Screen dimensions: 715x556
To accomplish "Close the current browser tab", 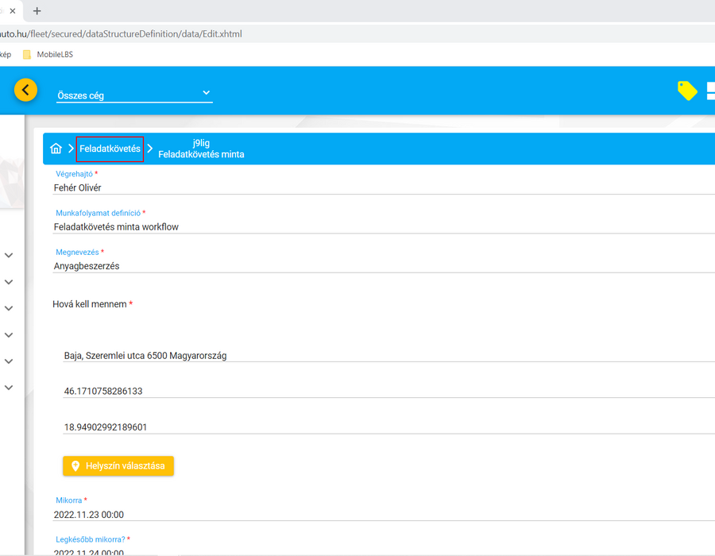I will [x=13, y=11].
